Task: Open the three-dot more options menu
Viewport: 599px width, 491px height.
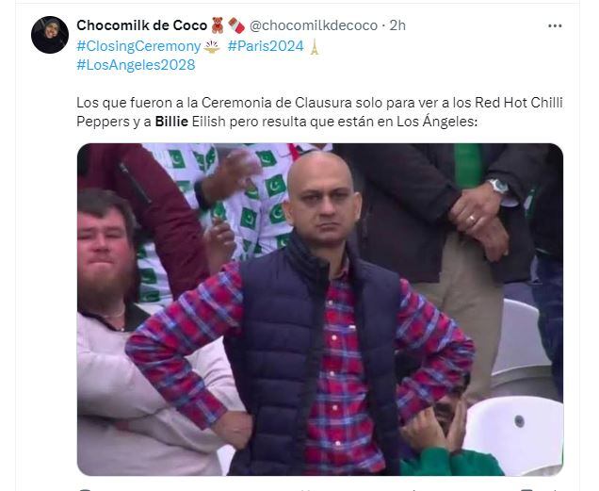Action: (x=555, y=25)
